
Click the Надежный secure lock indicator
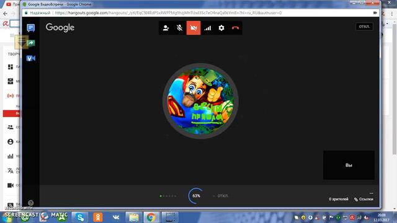click(x=37, y=12)
